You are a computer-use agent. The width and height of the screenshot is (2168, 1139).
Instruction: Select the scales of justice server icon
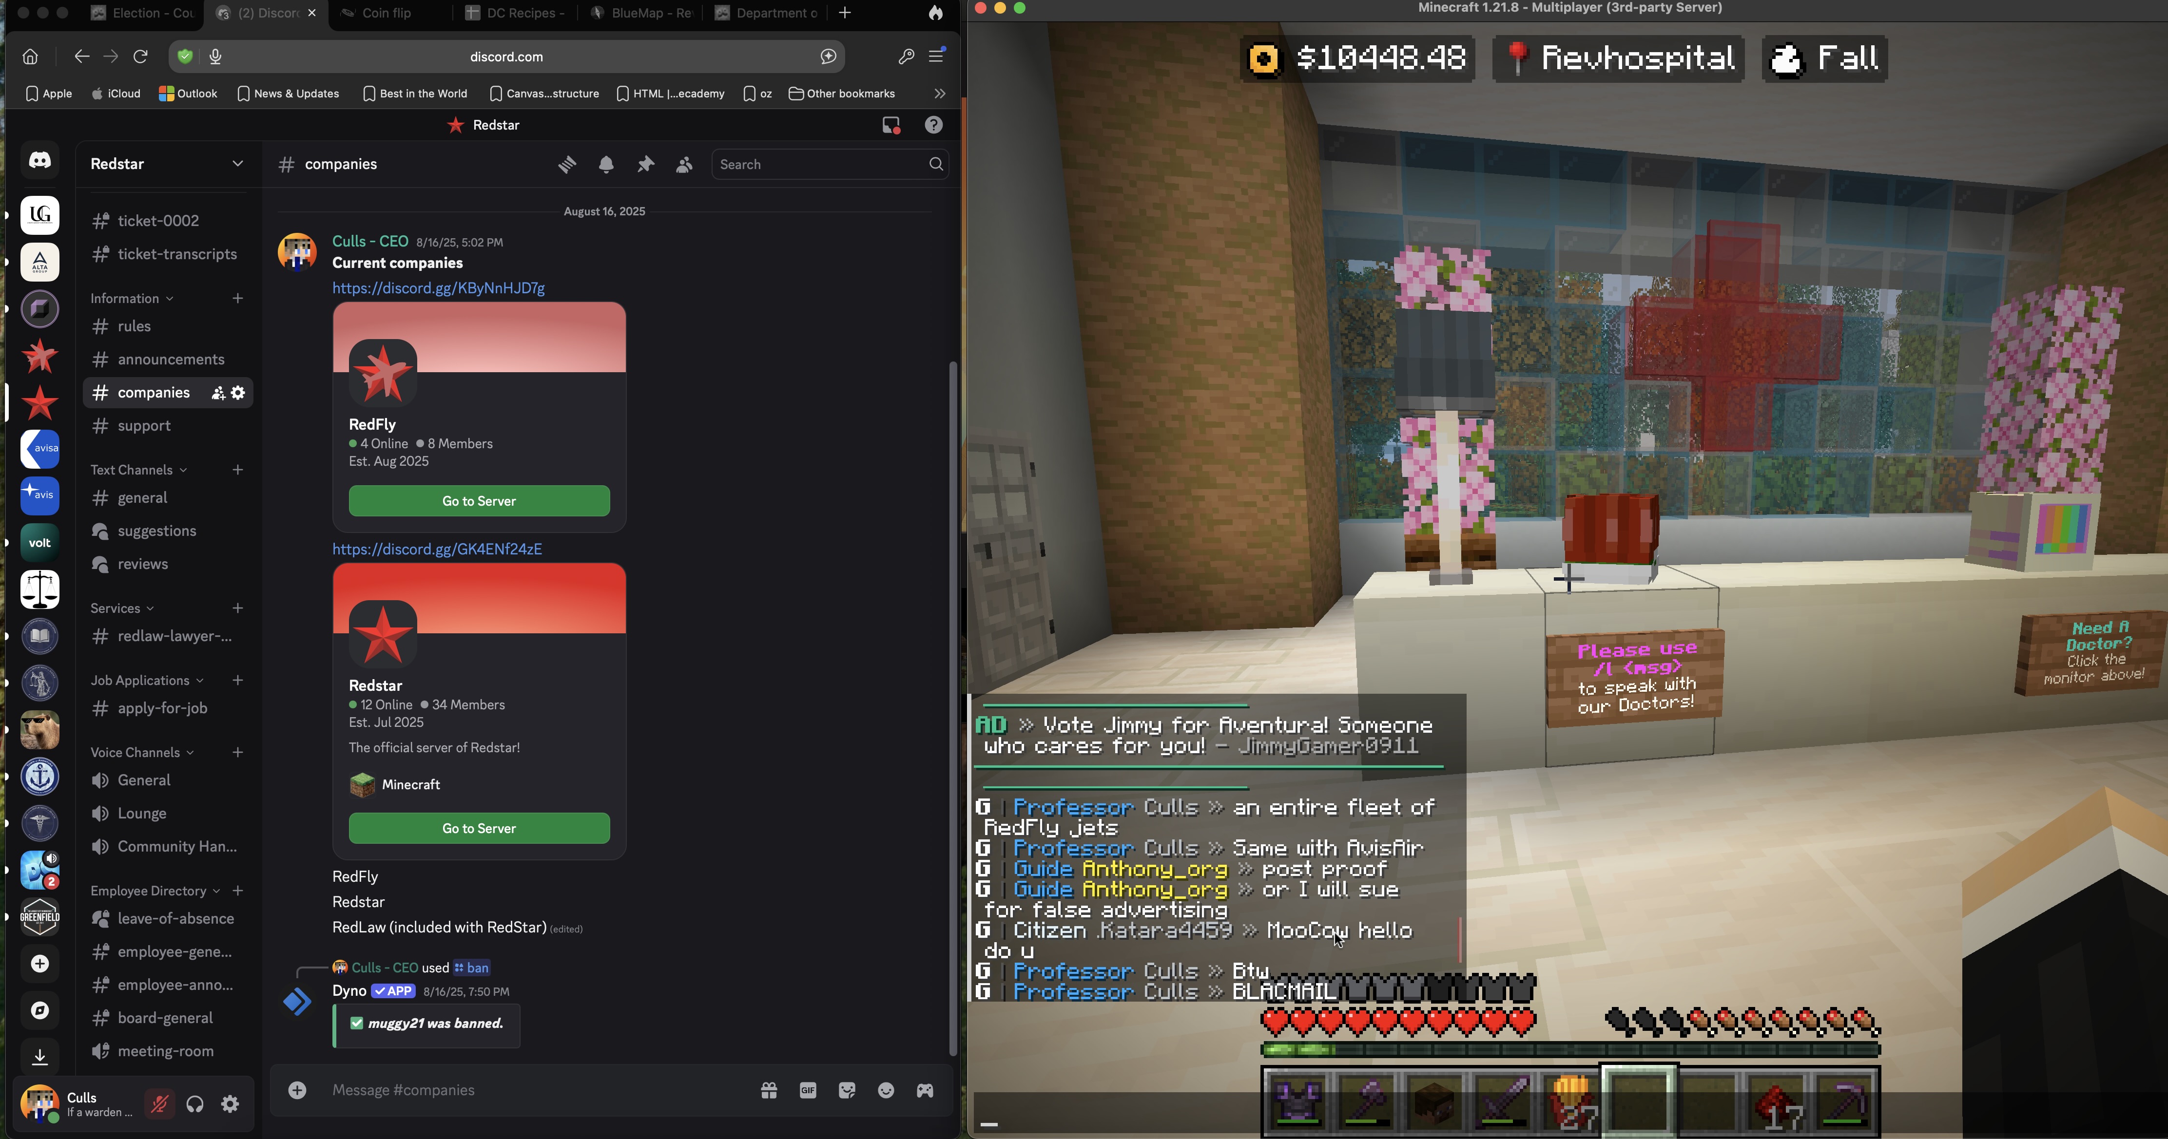point(39,589)
